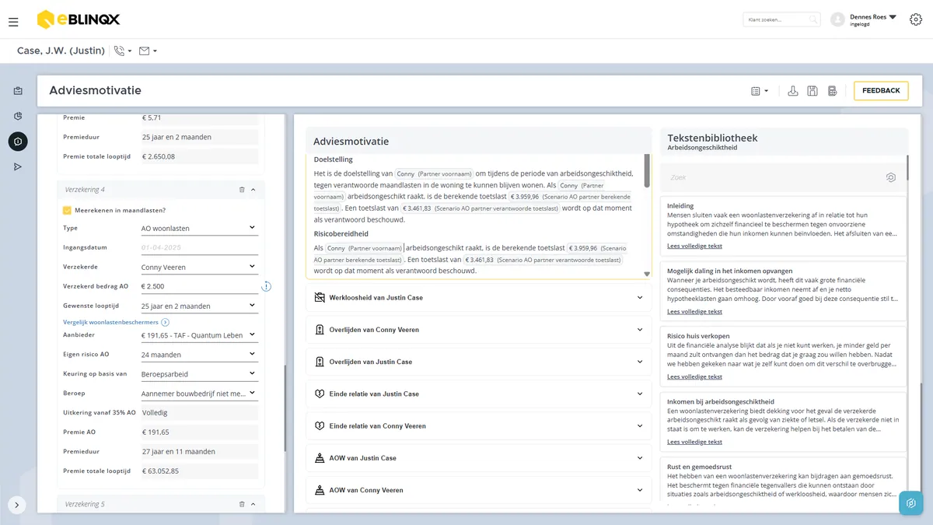Open the Verzekerde dropdown showing Conny Veeren
This screenshot has width=933, height=525.
coord(198,267)
